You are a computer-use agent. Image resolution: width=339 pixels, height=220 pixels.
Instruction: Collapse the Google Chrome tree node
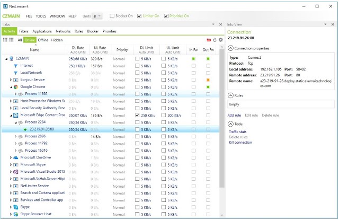(10, 86)
